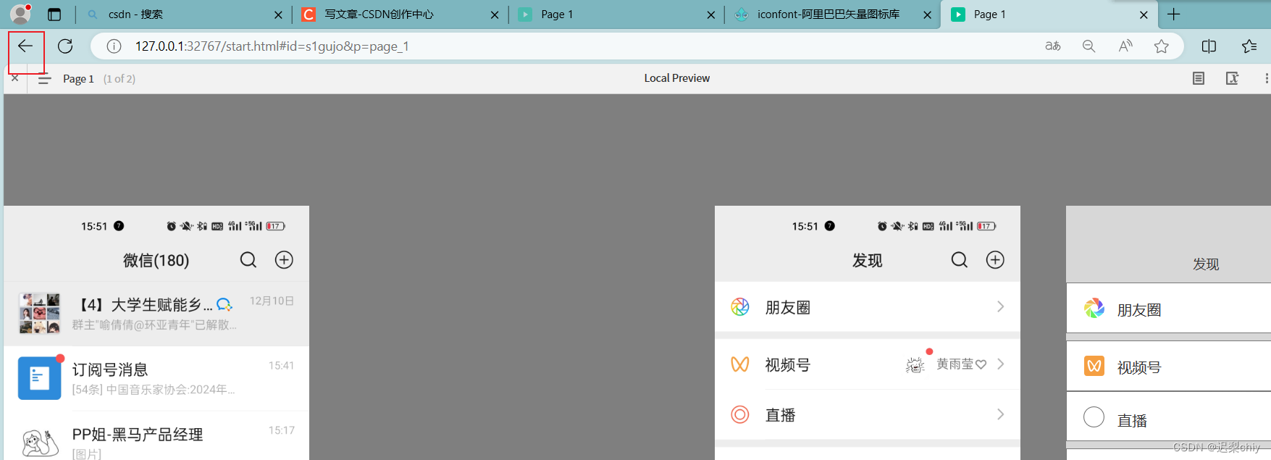
Task: Start the read aloud icon
Action: pos(1125,46)
